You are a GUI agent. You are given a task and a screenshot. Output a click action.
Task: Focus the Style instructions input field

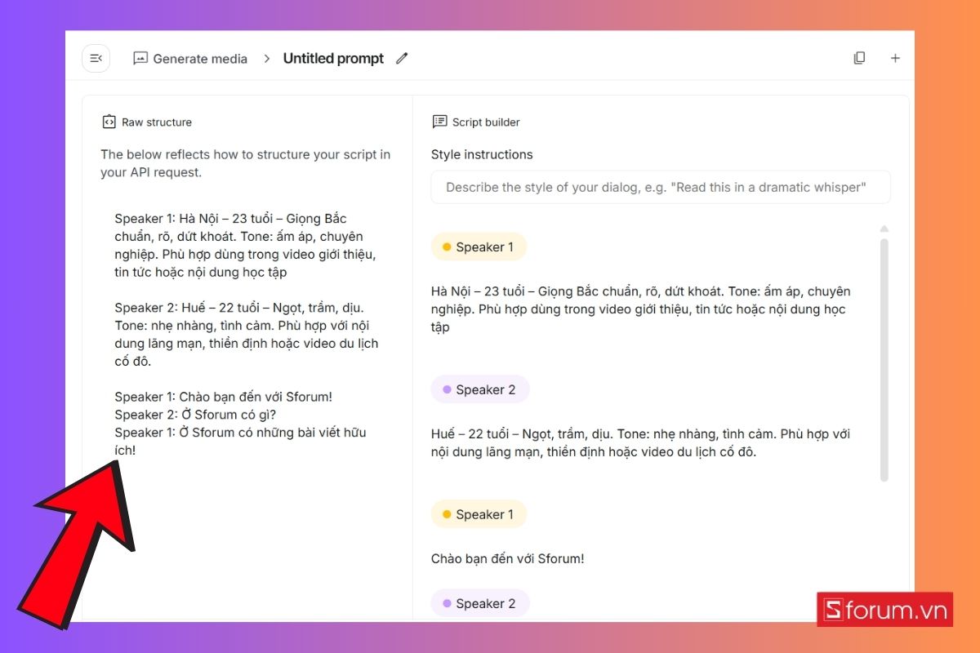point(660,187)
